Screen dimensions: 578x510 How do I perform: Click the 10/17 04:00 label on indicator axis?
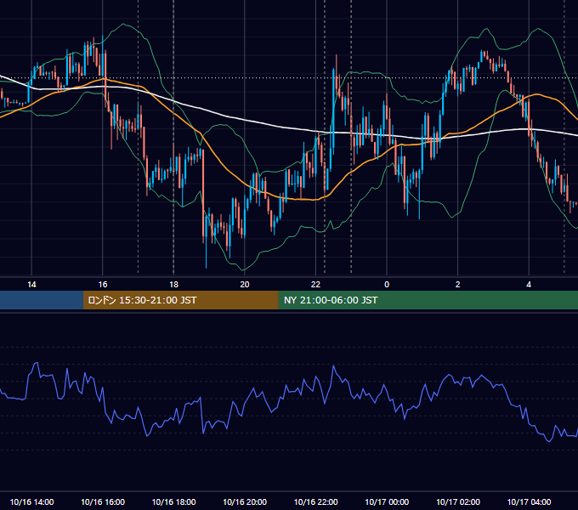point(529,501)
